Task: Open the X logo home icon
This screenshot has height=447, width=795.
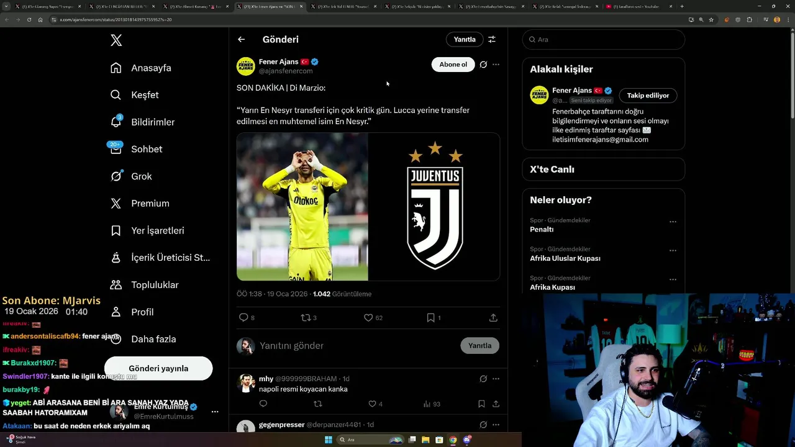Action: [116, 40]
